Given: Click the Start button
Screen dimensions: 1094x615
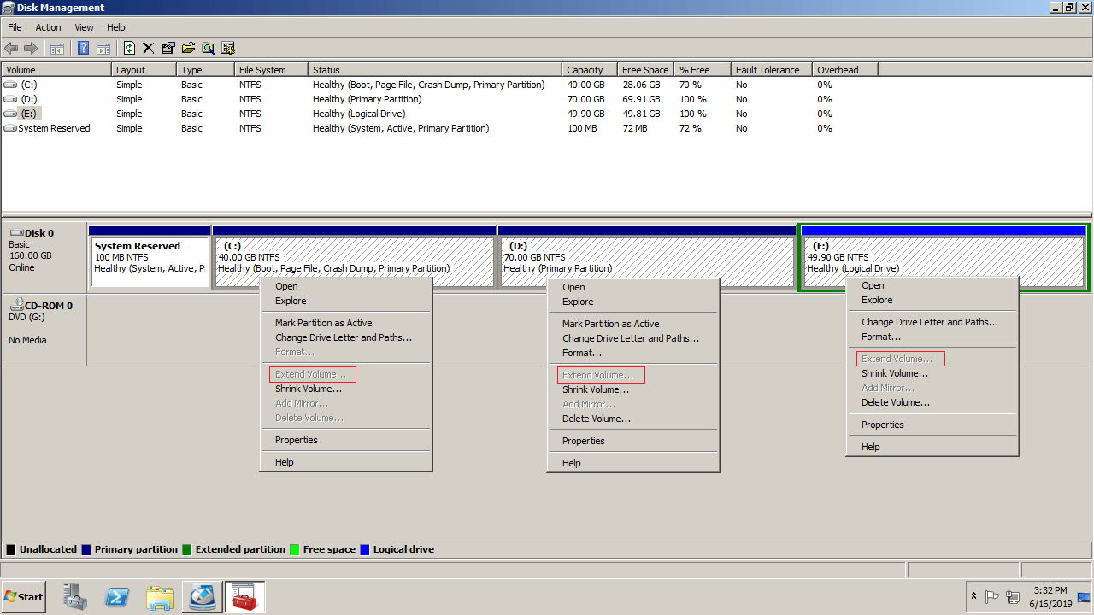Looking at the screenshot, I should tap(24, 596).
